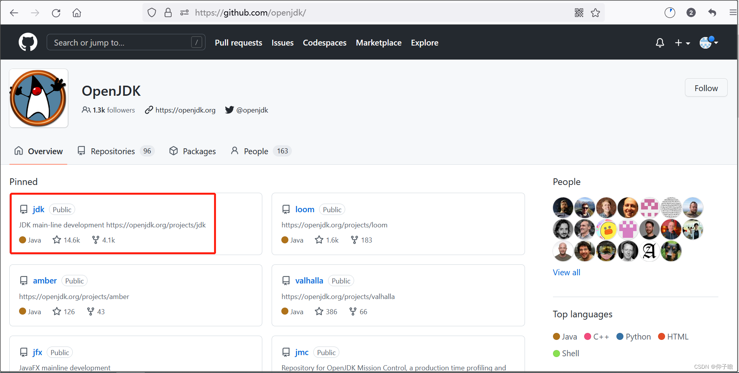Click the OpenJDK Duke avatar image

coord(39,98)
